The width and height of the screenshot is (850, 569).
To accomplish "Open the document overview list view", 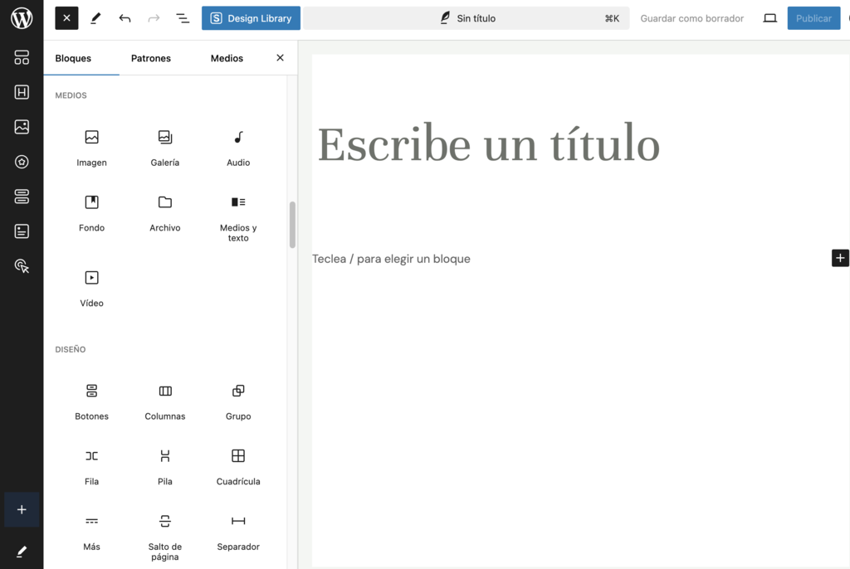I will coord(183,17).
